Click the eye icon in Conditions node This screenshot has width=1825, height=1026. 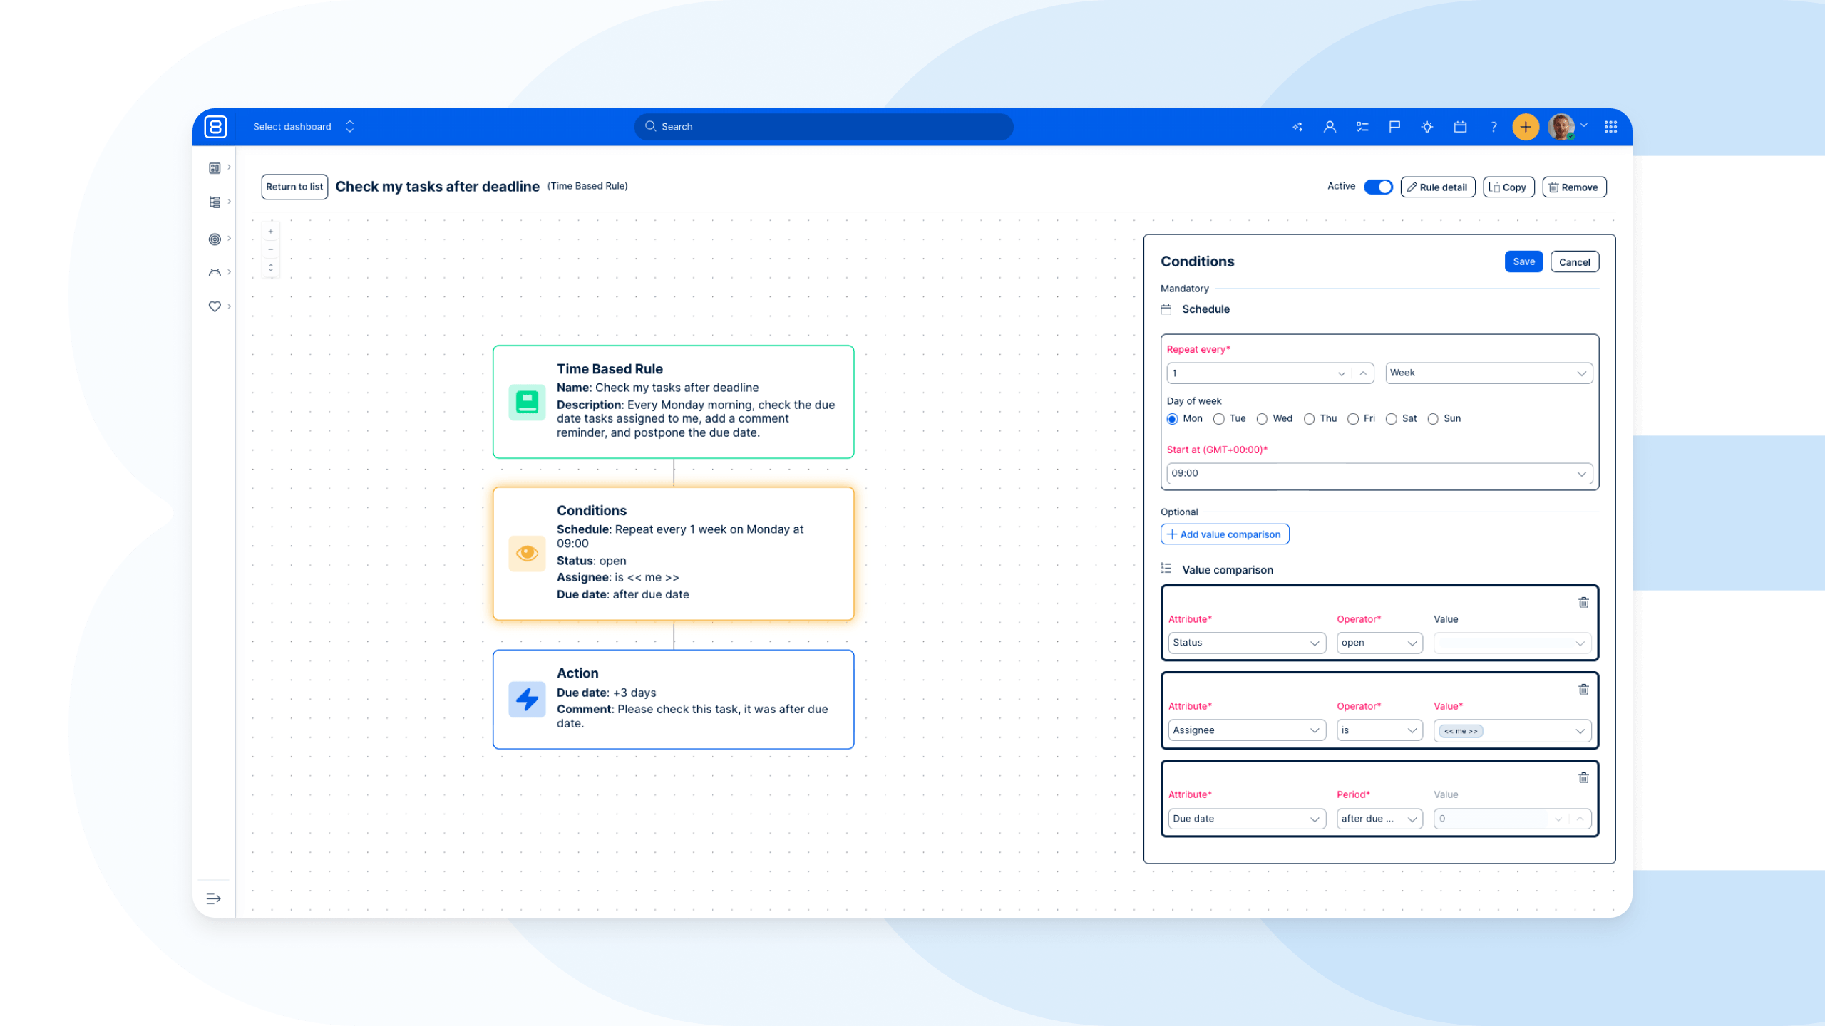(x=527, y=554)
